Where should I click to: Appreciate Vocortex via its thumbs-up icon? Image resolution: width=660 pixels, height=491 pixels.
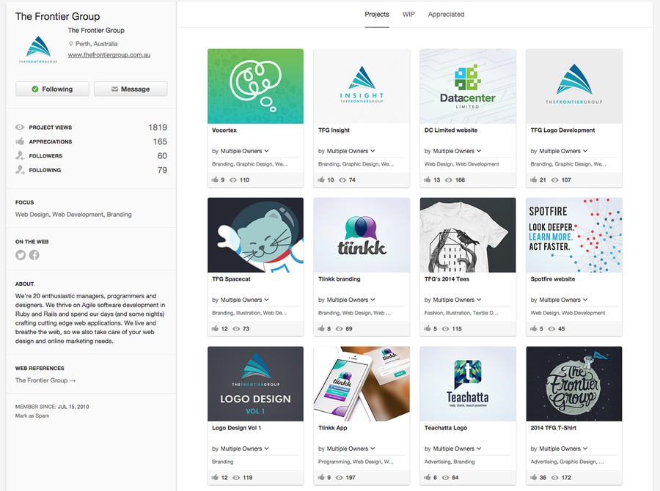(215, 180)
